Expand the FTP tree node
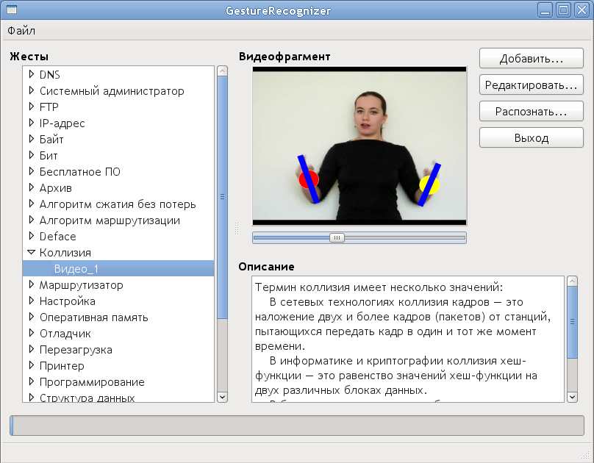 tap(32, 107)
